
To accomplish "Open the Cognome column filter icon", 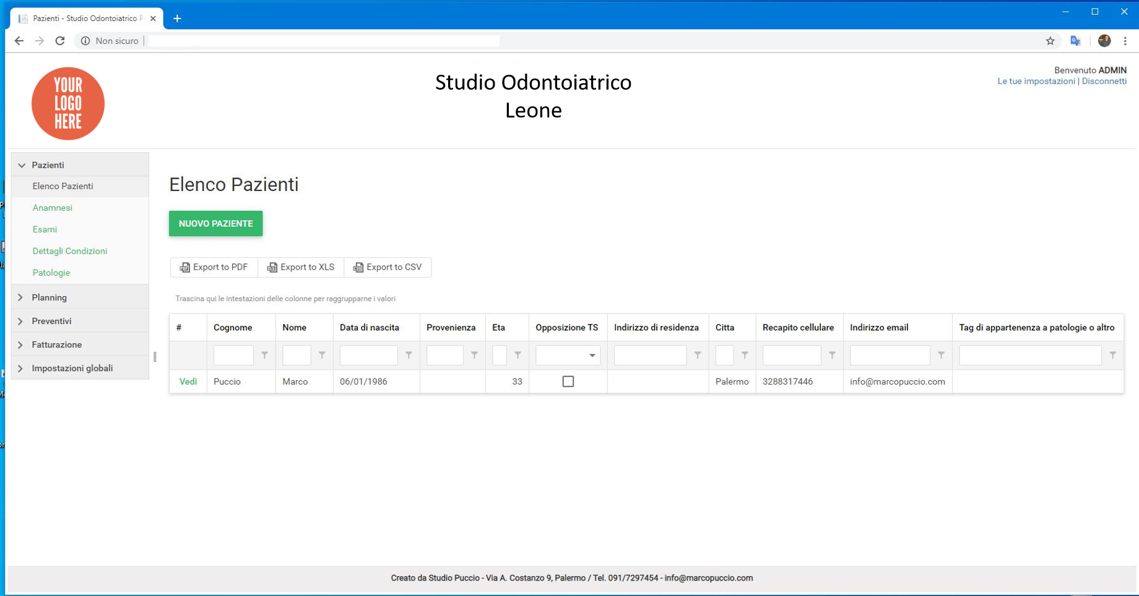I will 265,355.
